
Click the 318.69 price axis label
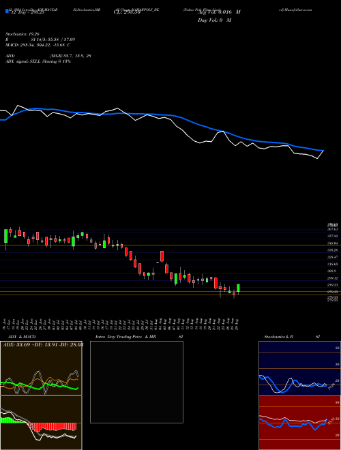point(334,264)
